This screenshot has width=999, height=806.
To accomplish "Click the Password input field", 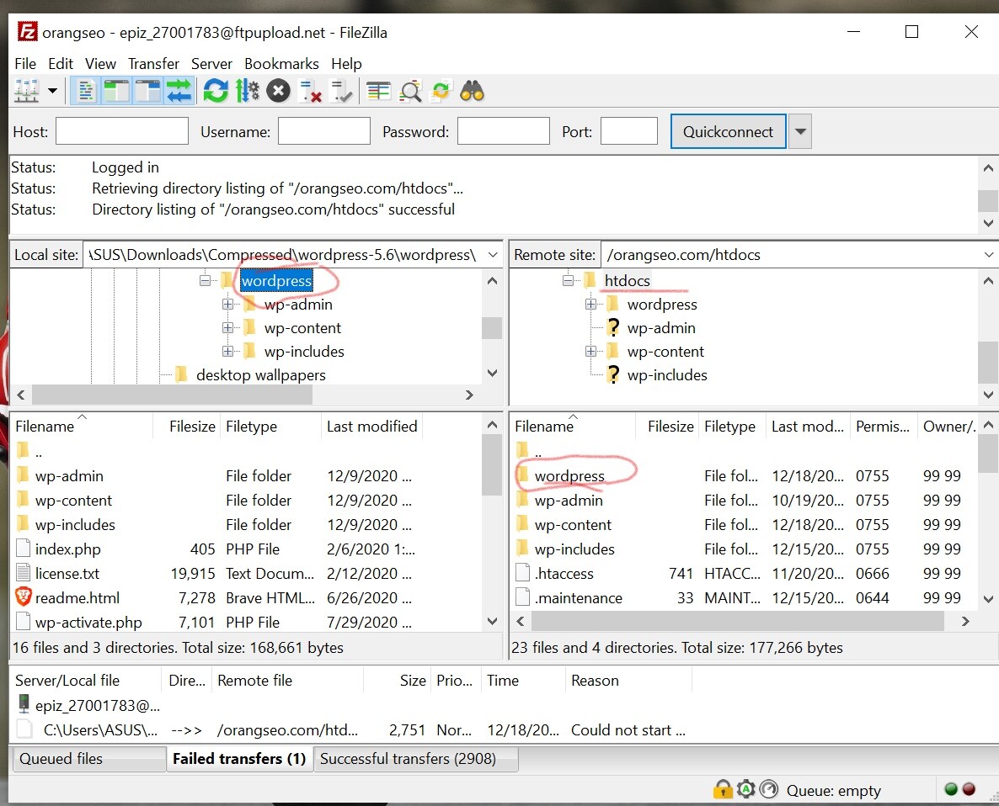I will pos(504,131).
